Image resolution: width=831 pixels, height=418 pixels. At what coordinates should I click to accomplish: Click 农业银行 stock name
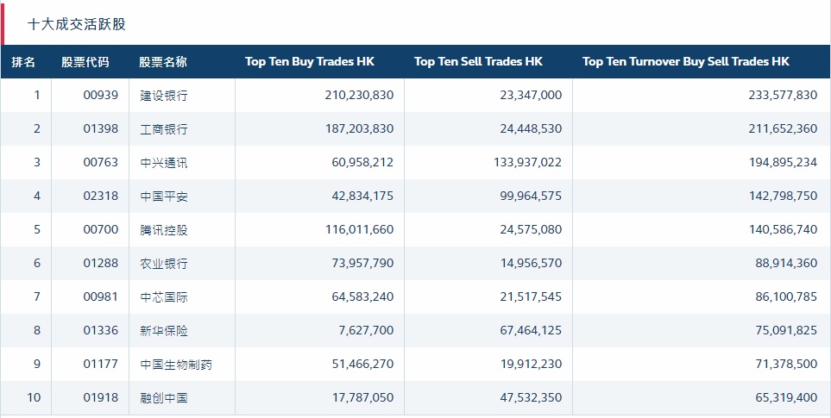pos(164,264)
